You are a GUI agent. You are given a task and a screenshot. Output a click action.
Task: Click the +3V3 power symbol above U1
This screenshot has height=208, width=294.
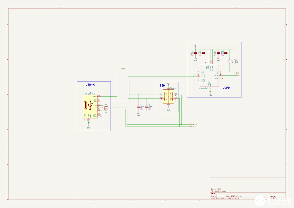coord(169,84)
